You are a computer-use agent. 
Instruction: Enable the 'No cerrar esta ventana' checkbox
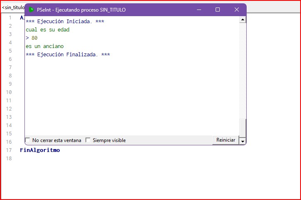[x=28, y=140]
